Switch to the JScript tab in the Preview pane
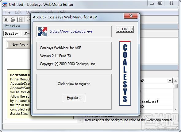Viewport: 181px width, 132px height. 27,33
